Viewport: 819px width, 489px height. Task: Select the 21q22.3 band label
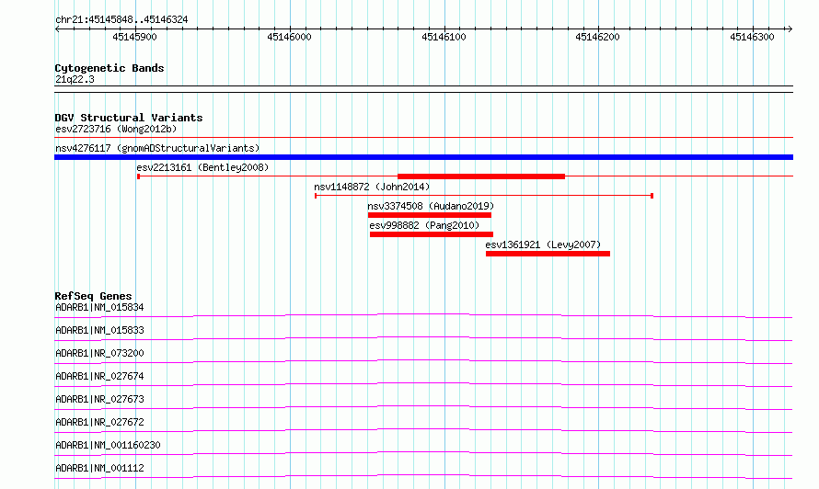coord(75,79)
